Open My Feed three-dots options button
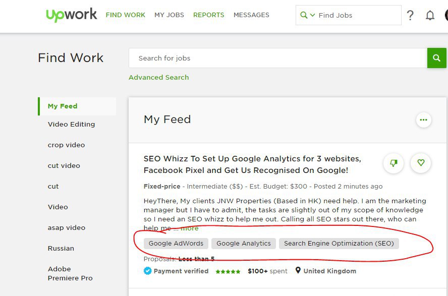Image resolution: width=448 pixels, height=296 pixels. [x=423, y=120]
